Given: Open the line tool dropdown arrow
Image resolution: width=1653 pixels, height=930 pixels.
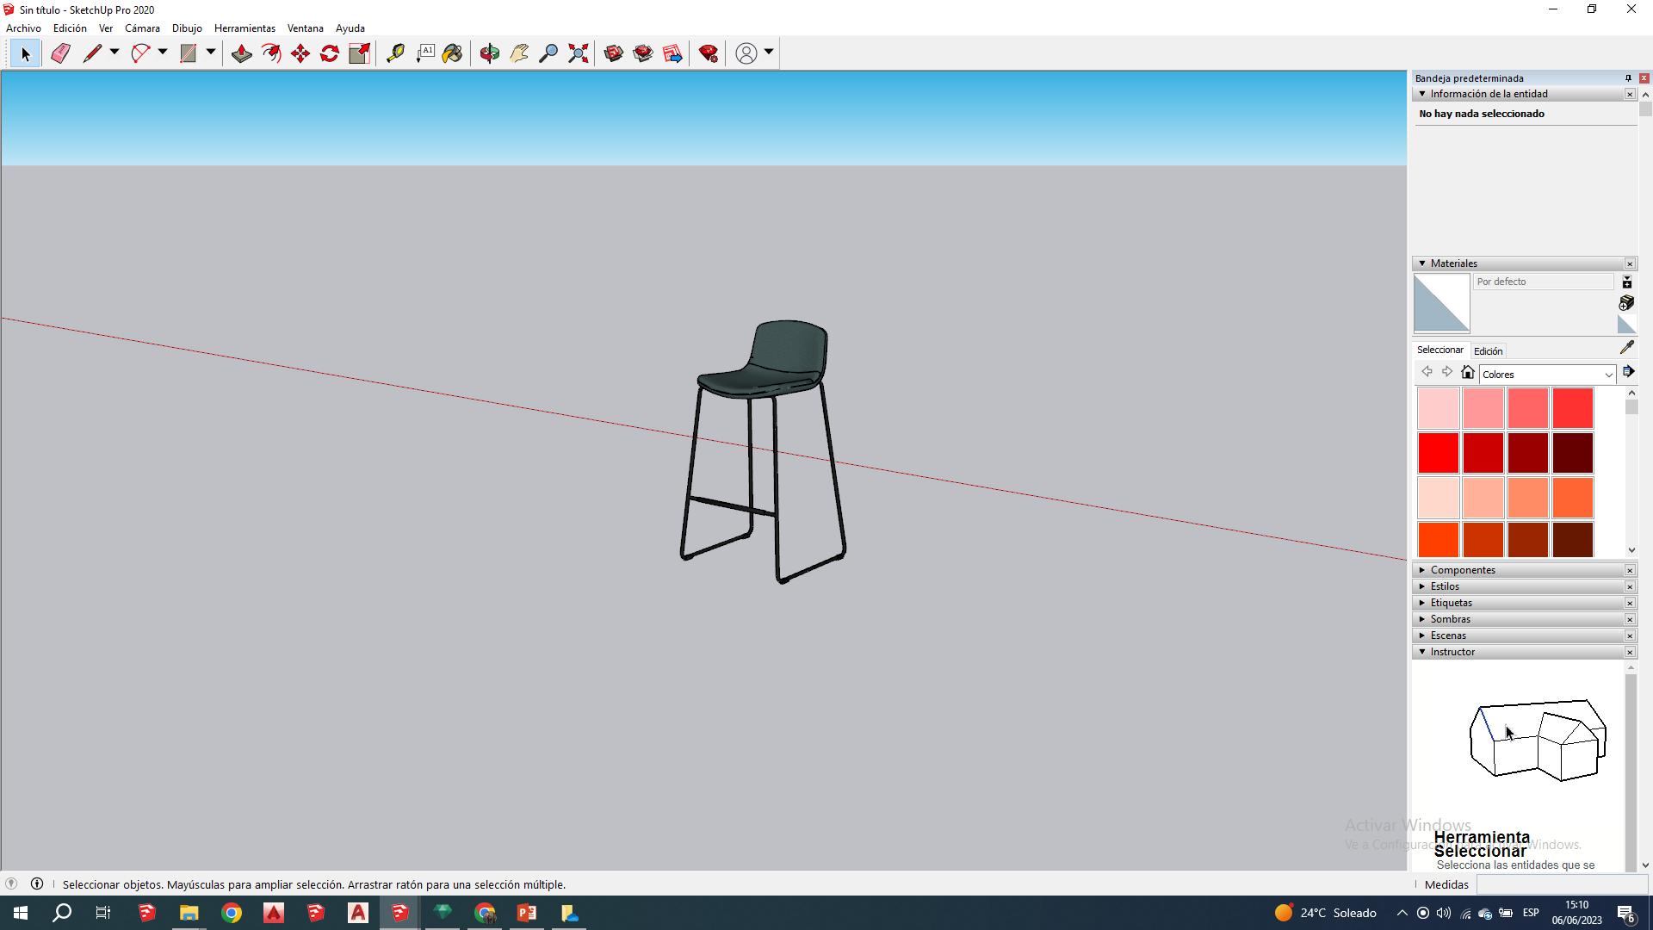Looking at the screenshot, I should [x=114, y=53].
